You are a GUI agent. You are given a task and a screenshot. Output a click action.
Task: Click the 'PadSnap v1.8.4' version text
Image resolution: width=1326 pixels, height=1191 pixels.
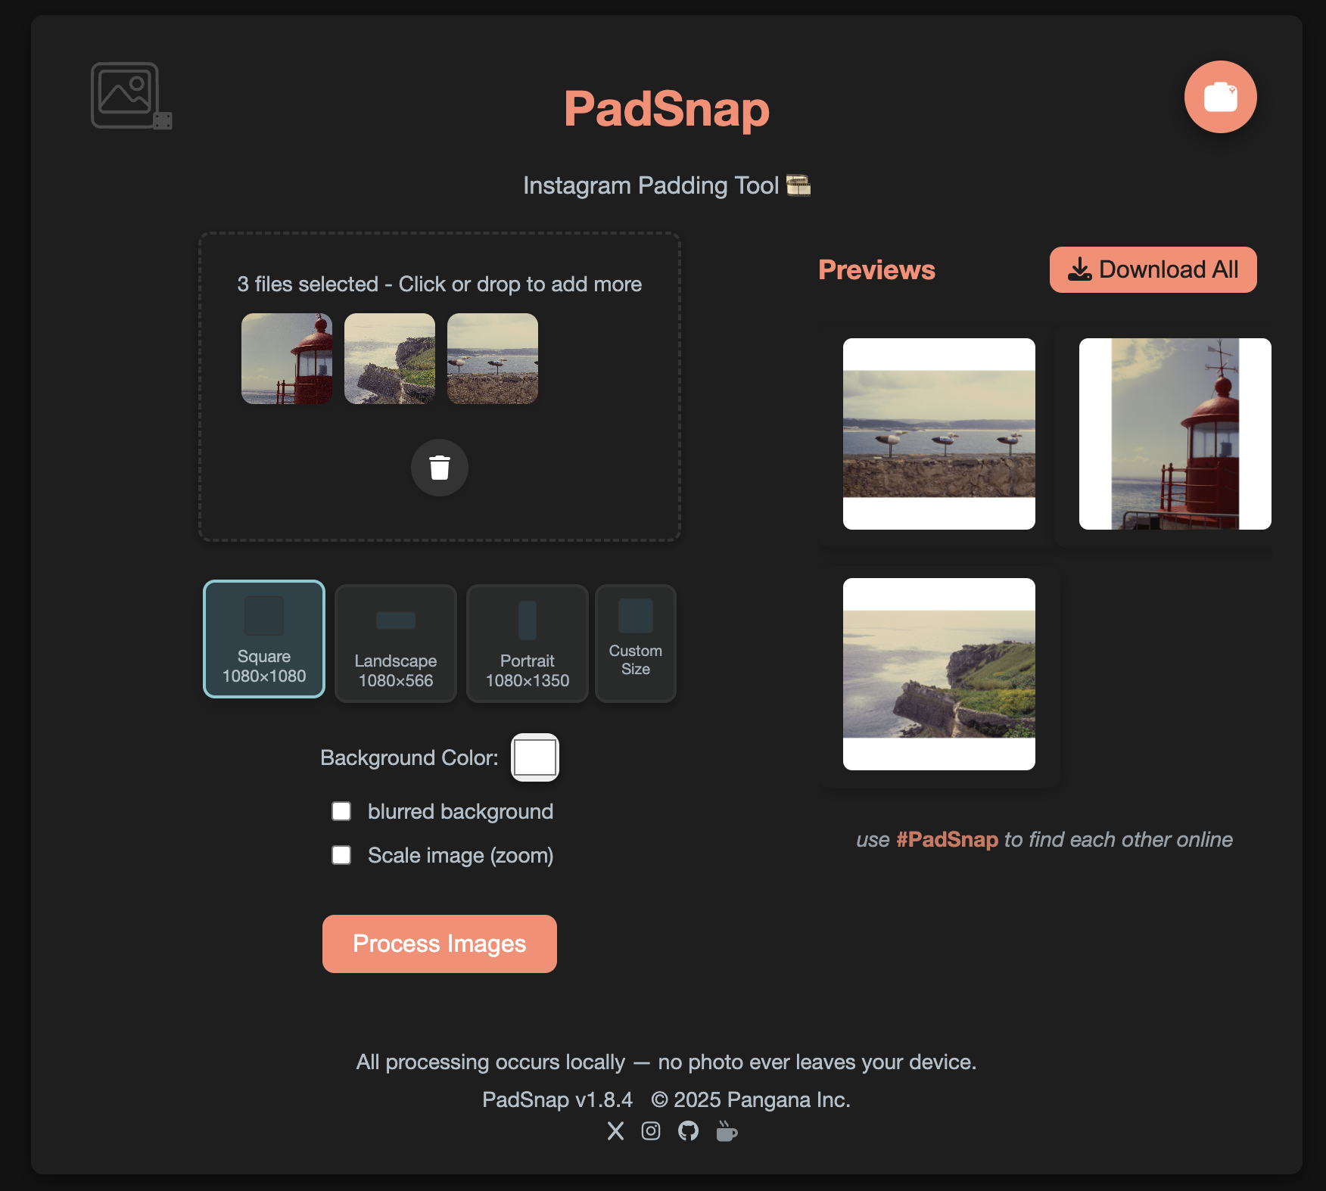coord(557,1099)
